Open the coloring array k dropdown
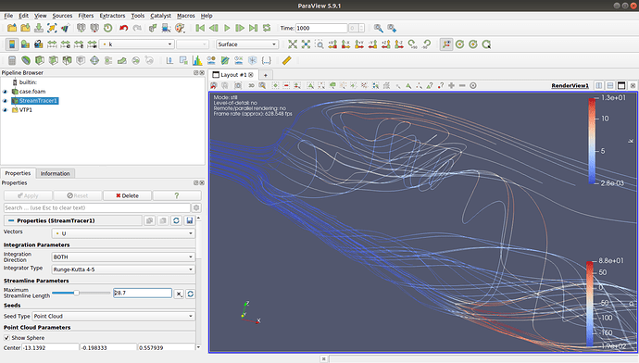 [x=137, y=44]
